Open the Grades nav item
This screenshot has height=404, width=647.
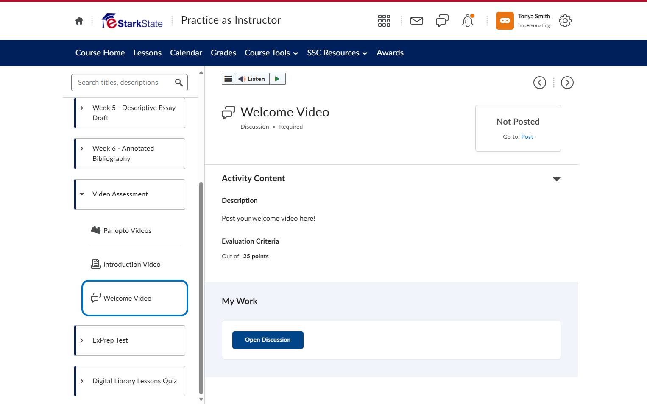(223, 53)
